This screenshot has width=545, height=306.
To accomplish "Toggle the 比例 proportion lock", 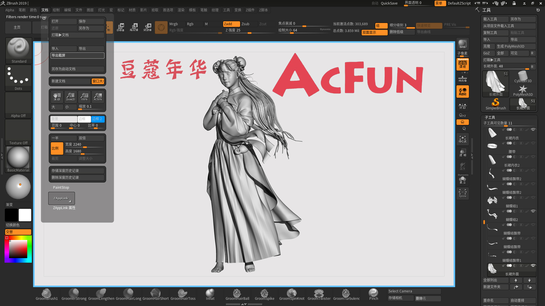I will [x=57, y=148].
